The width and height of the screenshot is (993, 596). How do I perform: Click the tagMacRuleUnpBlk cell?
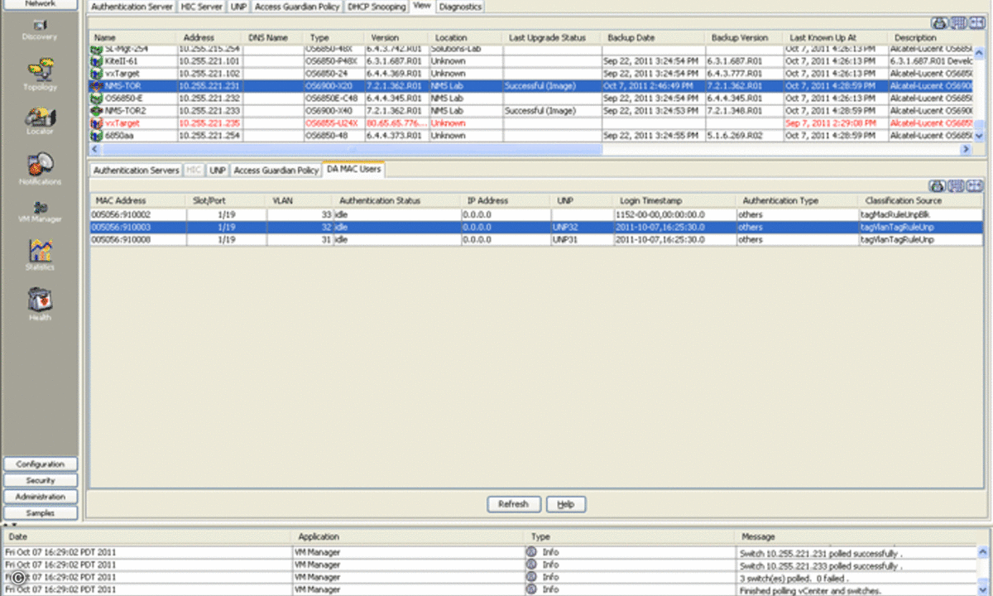point(921,214)
